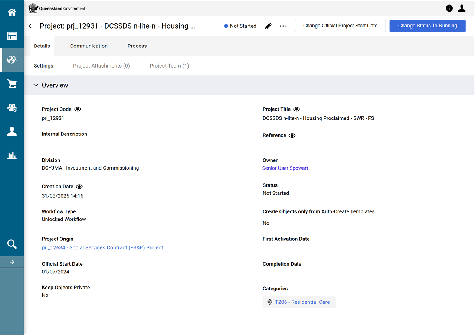The image size is (475, 335).
Task: Open the search magnifier in sidebar
Action: point(12,244)
